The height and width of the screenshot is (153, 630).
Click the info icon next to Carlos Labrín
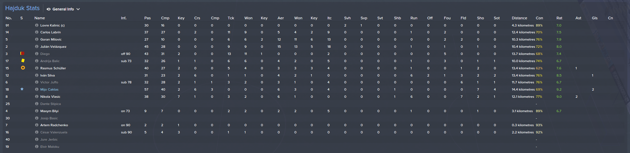coord(37,32)
